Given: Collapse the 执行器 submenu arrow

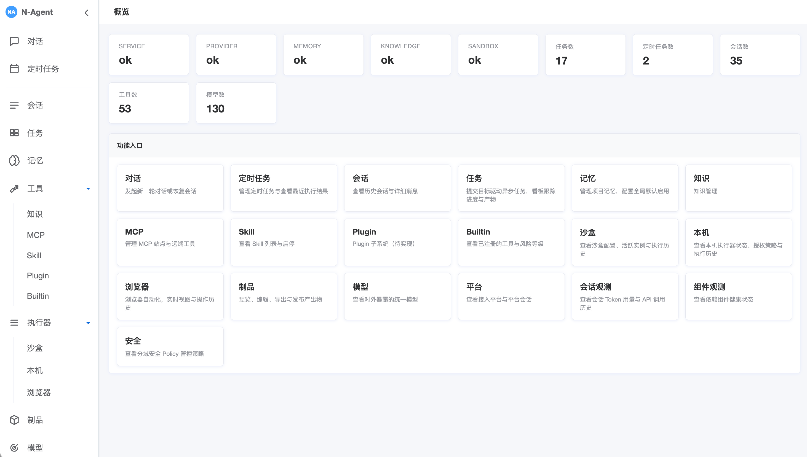Looking at the screenshot, I should pos(88,323).
